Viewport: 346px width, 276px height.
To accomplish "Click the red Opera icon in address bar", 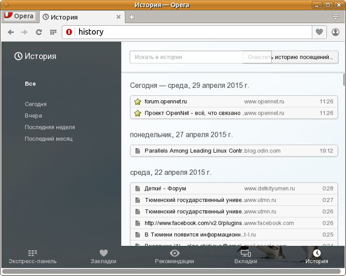I will pos(69,32).
